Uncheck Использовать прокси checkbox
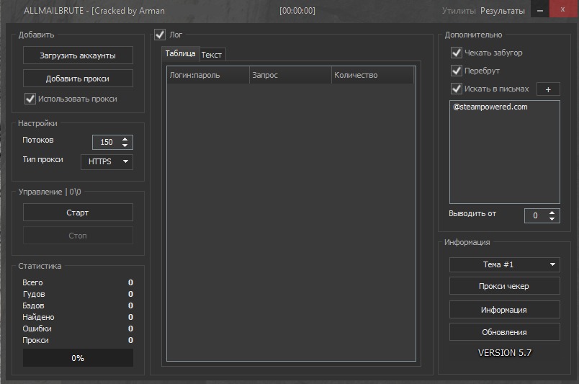 tap(30, 99)
